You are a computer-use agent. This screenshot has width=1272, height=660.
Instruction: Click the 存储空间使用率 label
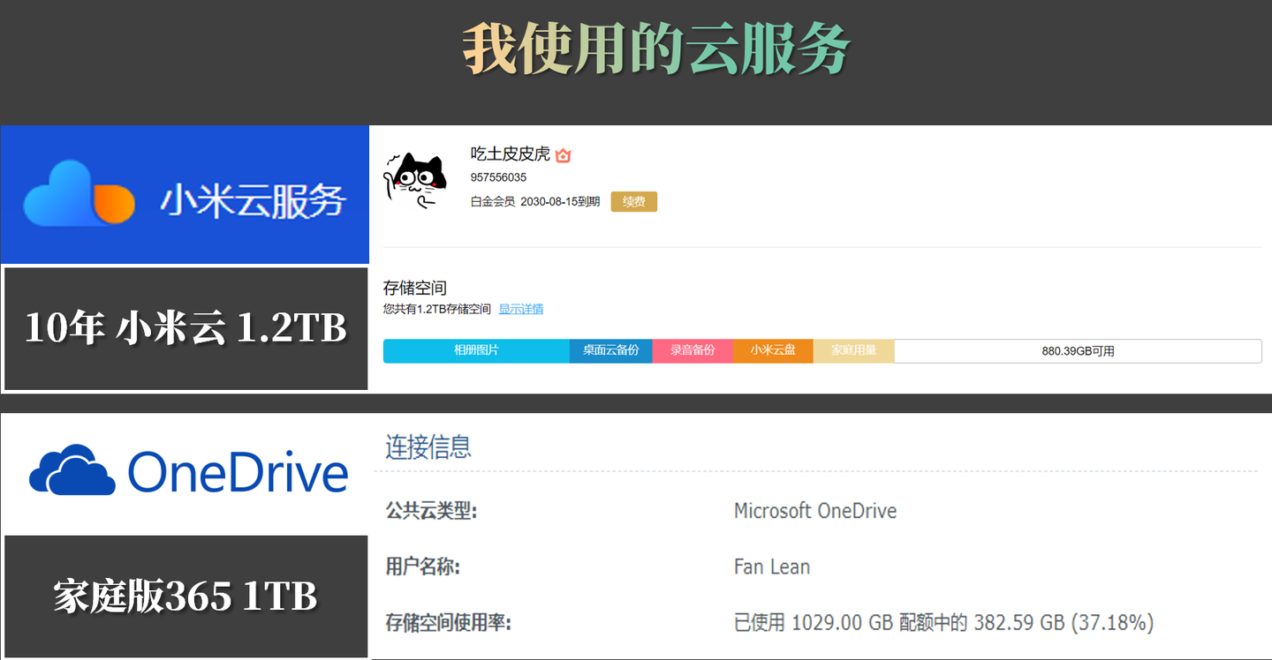tap(449, 623)
